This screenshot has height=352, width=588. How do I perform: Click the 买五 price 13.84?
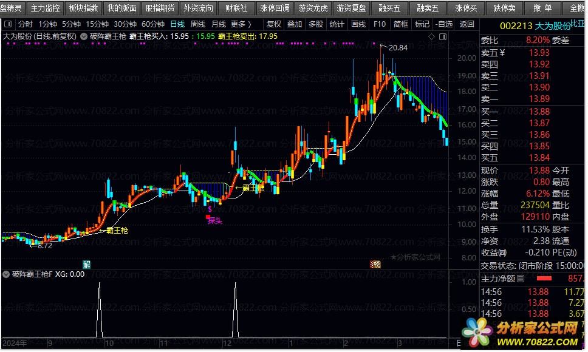click(539, 158)
